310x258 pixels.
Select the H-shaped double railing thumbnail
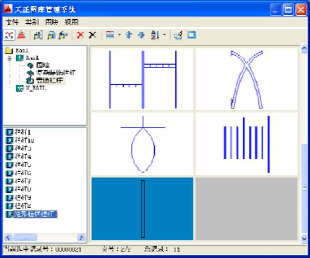tap(142, 79)
